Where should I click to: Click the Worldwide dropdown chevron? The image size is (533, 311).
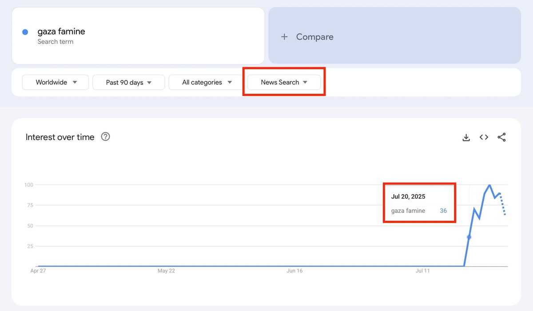pos(76,82)
